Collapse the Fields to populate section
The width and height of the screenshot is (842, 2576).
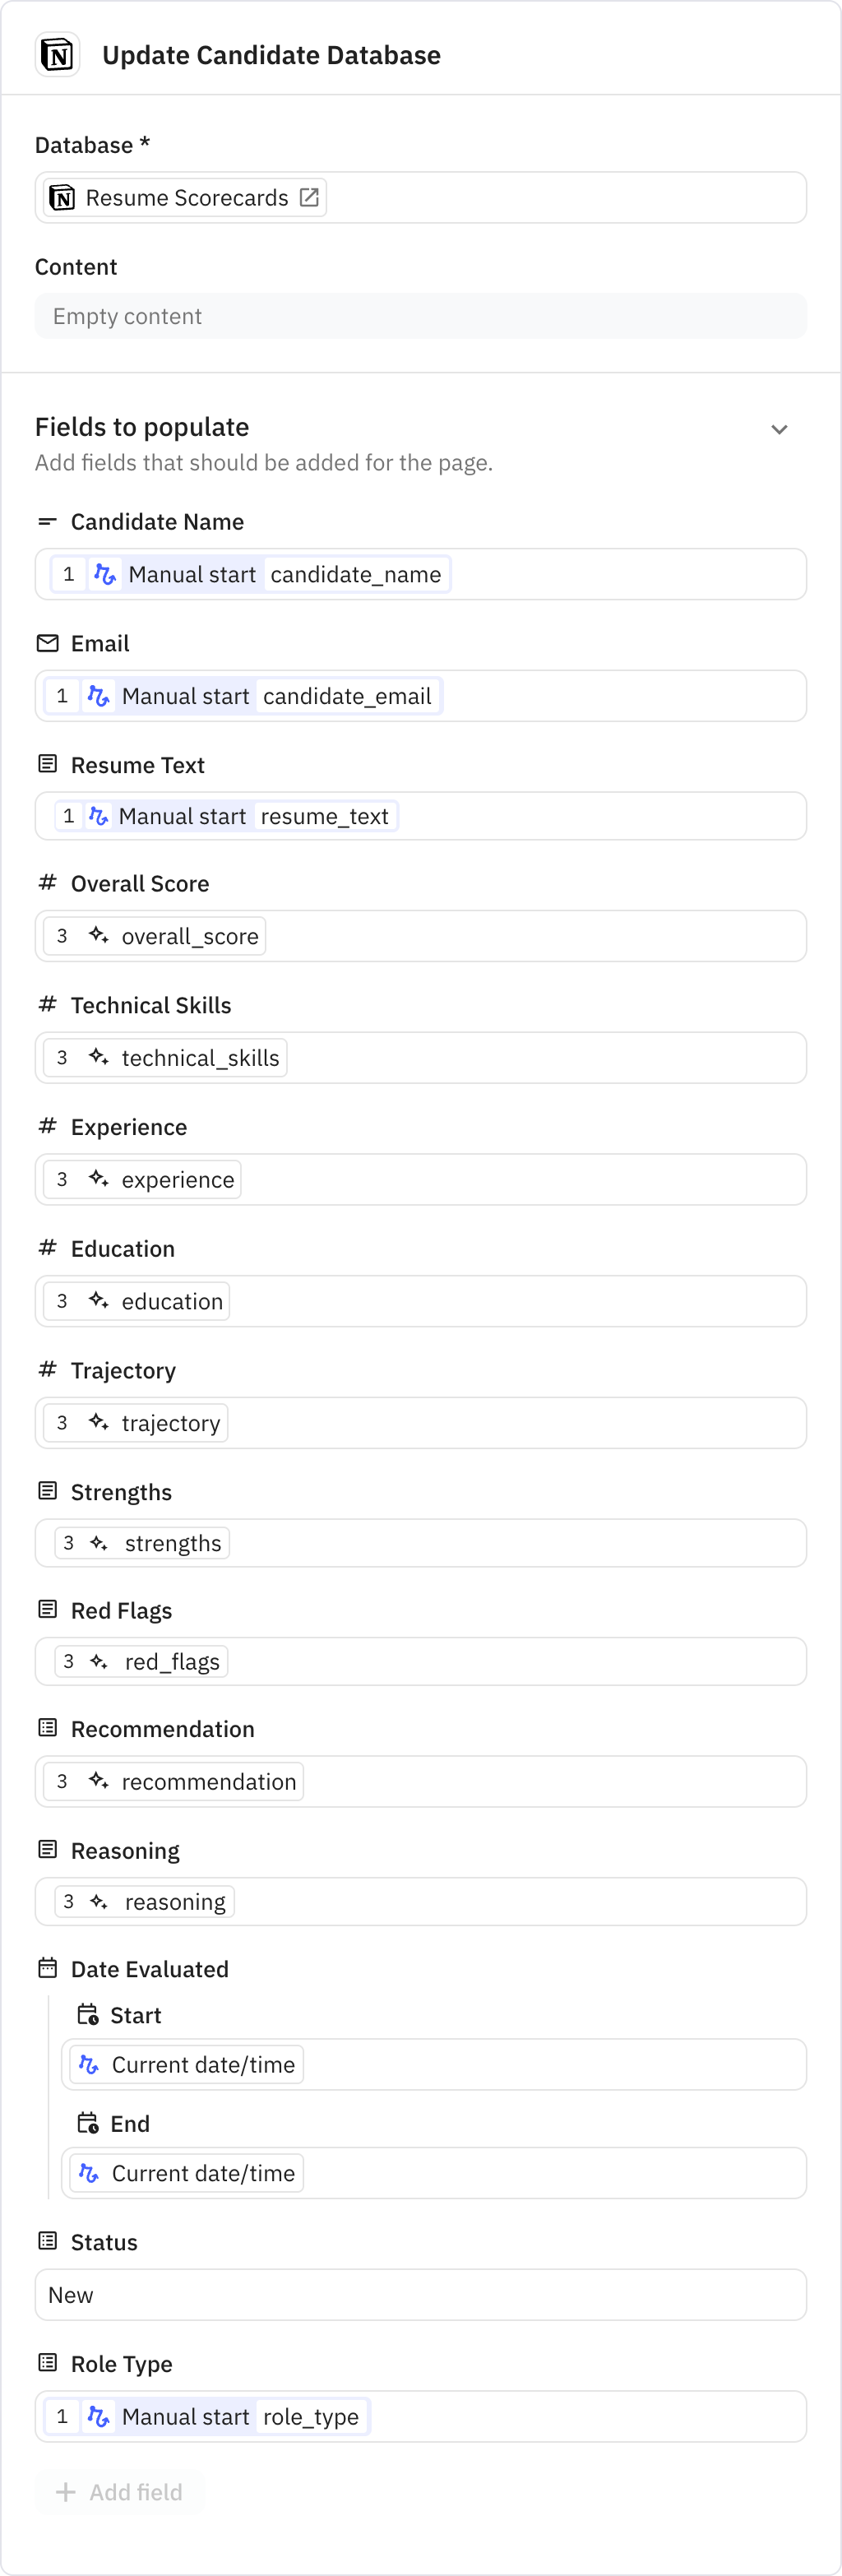pos(780,428)
